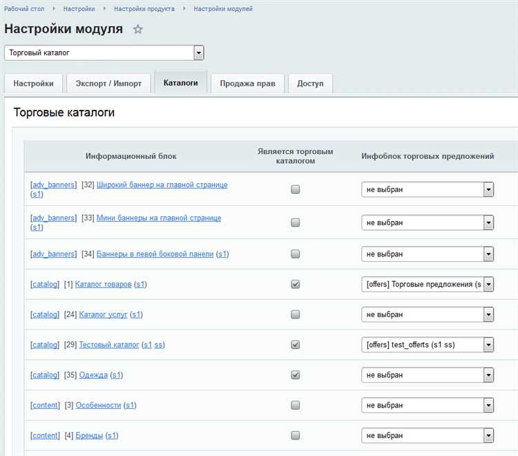The width and height of the screenshot is (518, 456).
Task: Open the Доступ tab
Action: tap(310, 84)
